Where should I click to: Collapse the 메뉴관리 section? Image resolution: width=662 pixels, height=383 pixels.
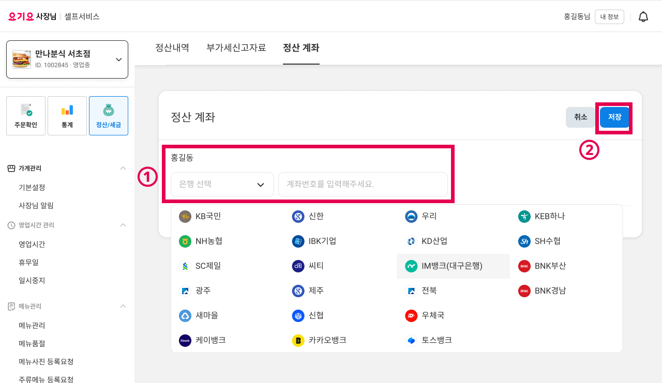(123, 307)
